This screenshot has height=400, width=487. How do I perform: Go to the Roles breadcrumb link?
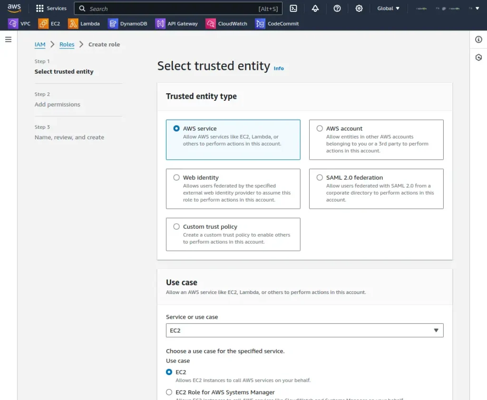67,44
